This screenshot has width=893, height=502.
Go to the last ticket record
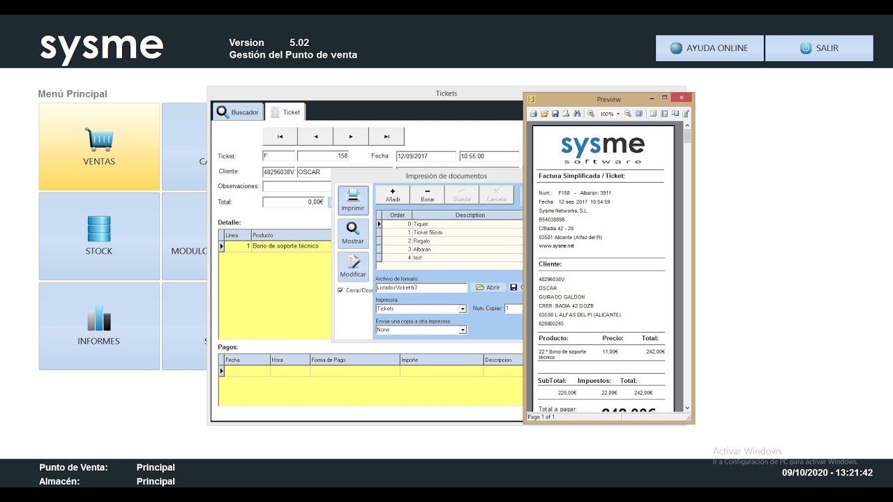[387, 136]
